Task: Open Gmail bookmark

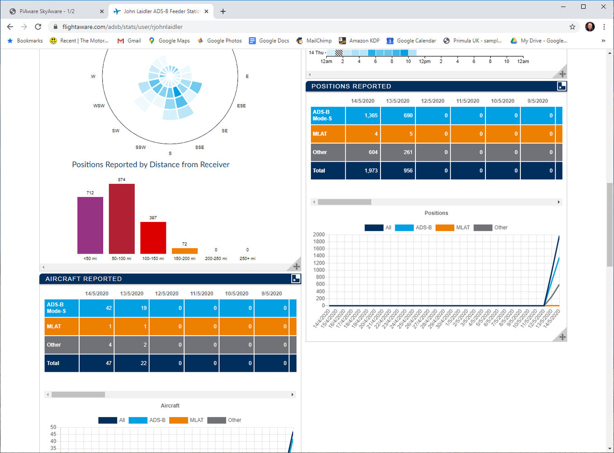Action: tap(129, 41)
